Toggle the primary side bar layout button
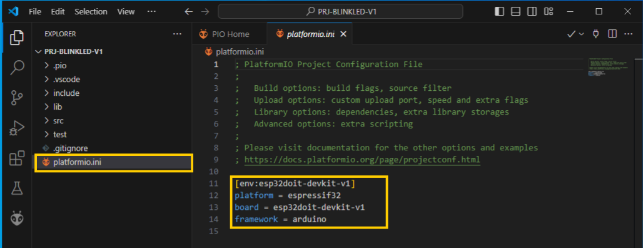 [499, 11]
